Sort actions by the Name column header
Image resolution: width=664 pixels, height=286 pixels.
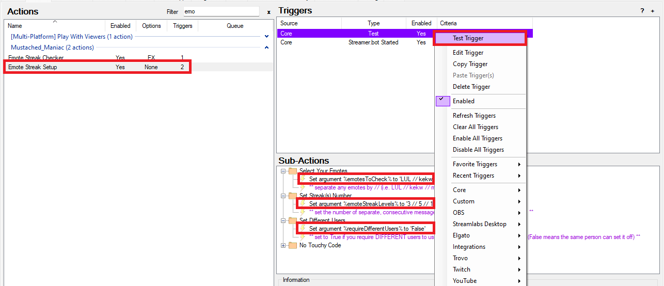pyautogui.click(x=15, y=26)
